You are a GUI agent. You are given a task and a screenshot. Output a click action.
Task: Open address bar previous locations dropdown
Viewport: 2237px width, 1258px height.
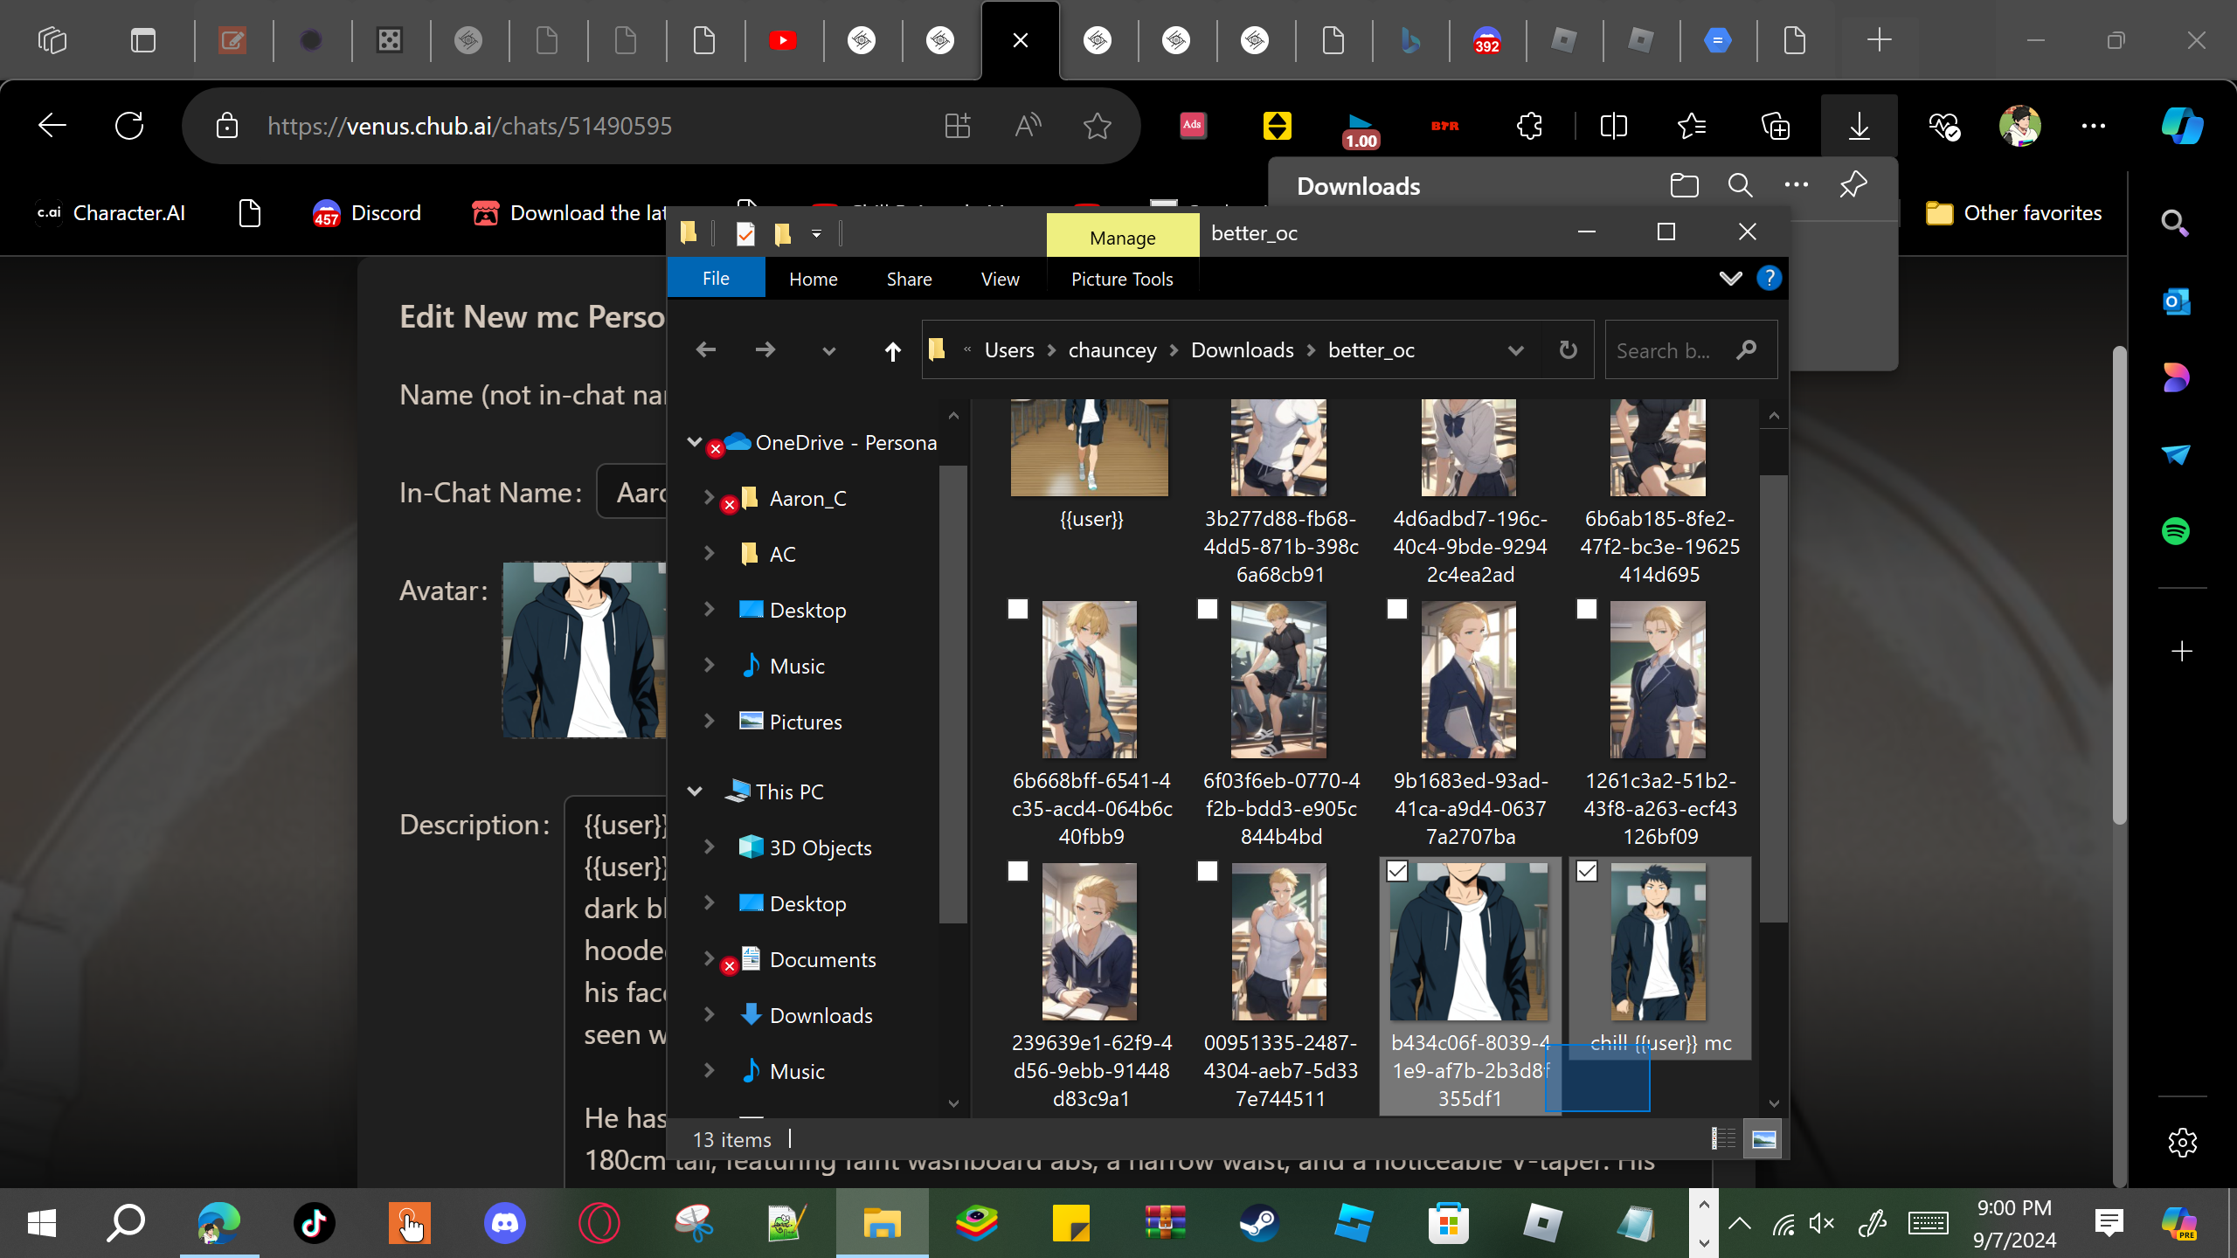coord(1516,350)
